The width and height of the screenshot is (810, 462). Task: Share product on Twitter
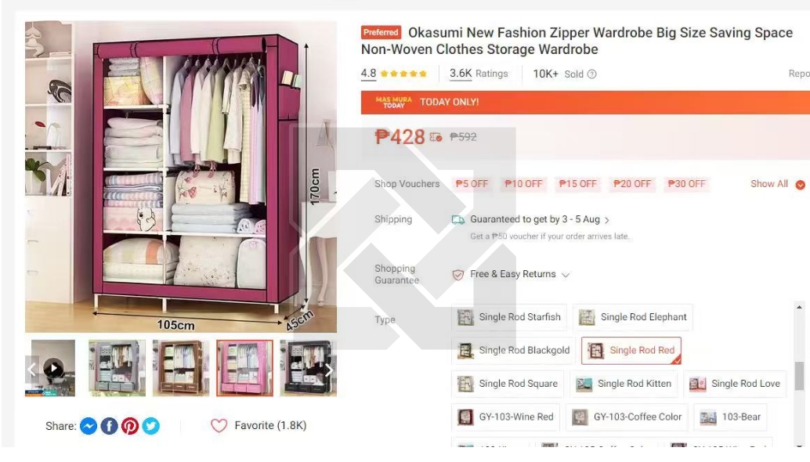151,426
